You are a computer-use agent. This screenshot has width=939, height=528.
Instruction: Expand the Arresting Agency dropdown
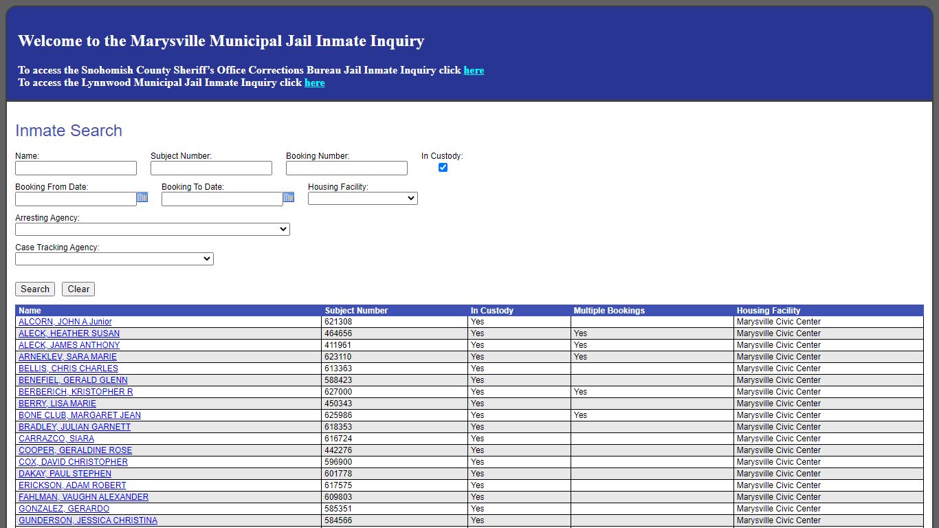pyautogui.click(x=153, y=230)
